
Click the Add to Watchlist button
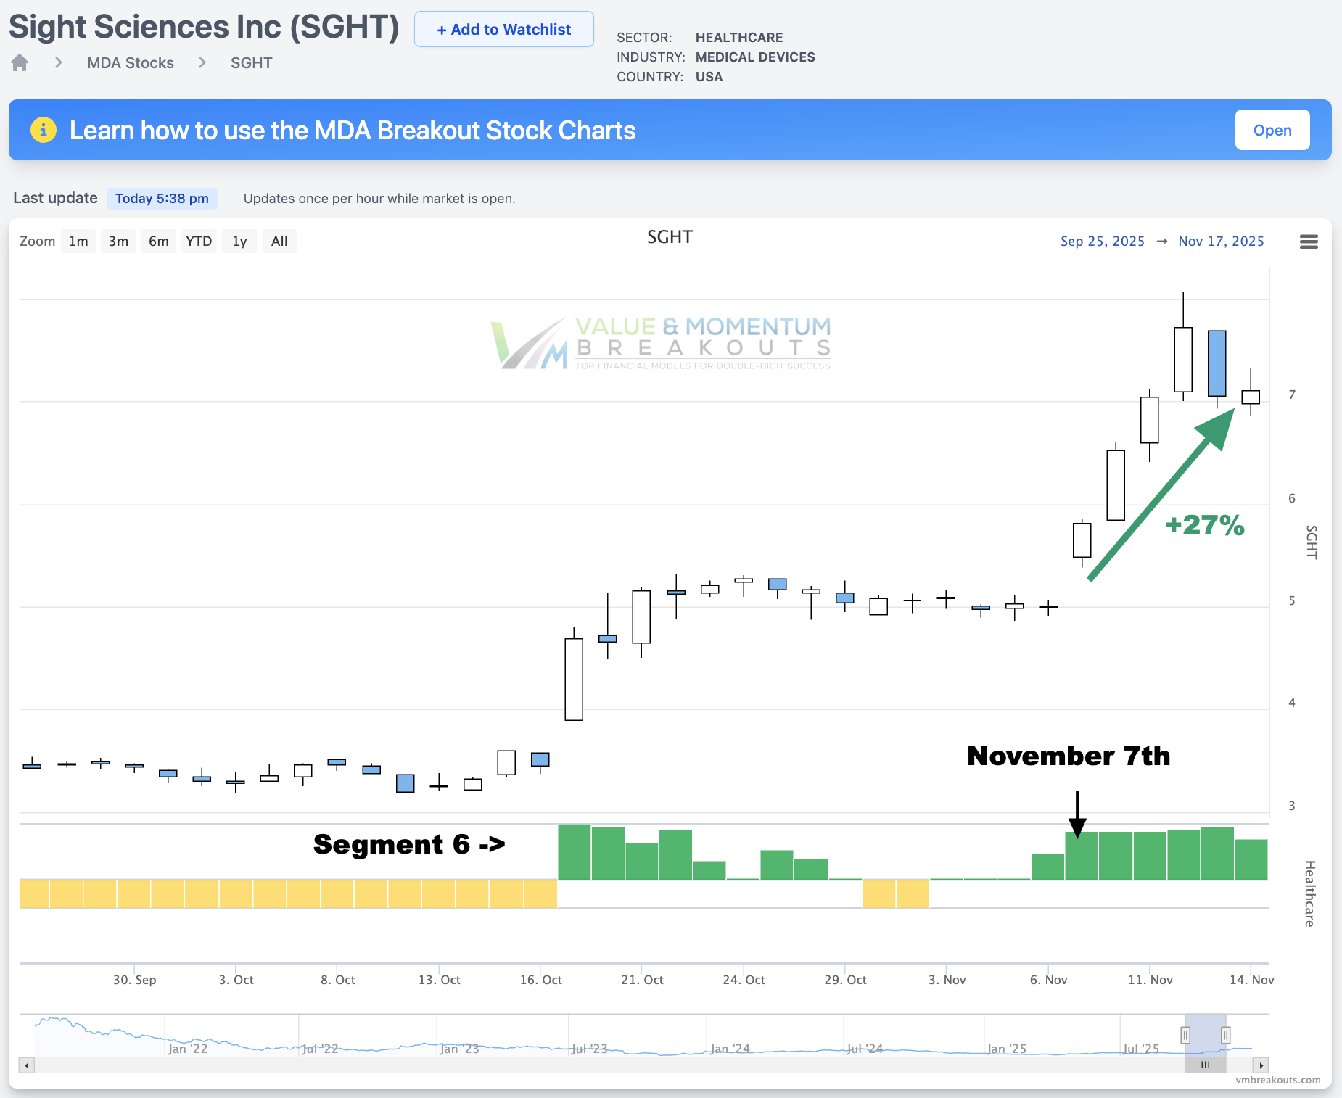(x=503, y=29)
